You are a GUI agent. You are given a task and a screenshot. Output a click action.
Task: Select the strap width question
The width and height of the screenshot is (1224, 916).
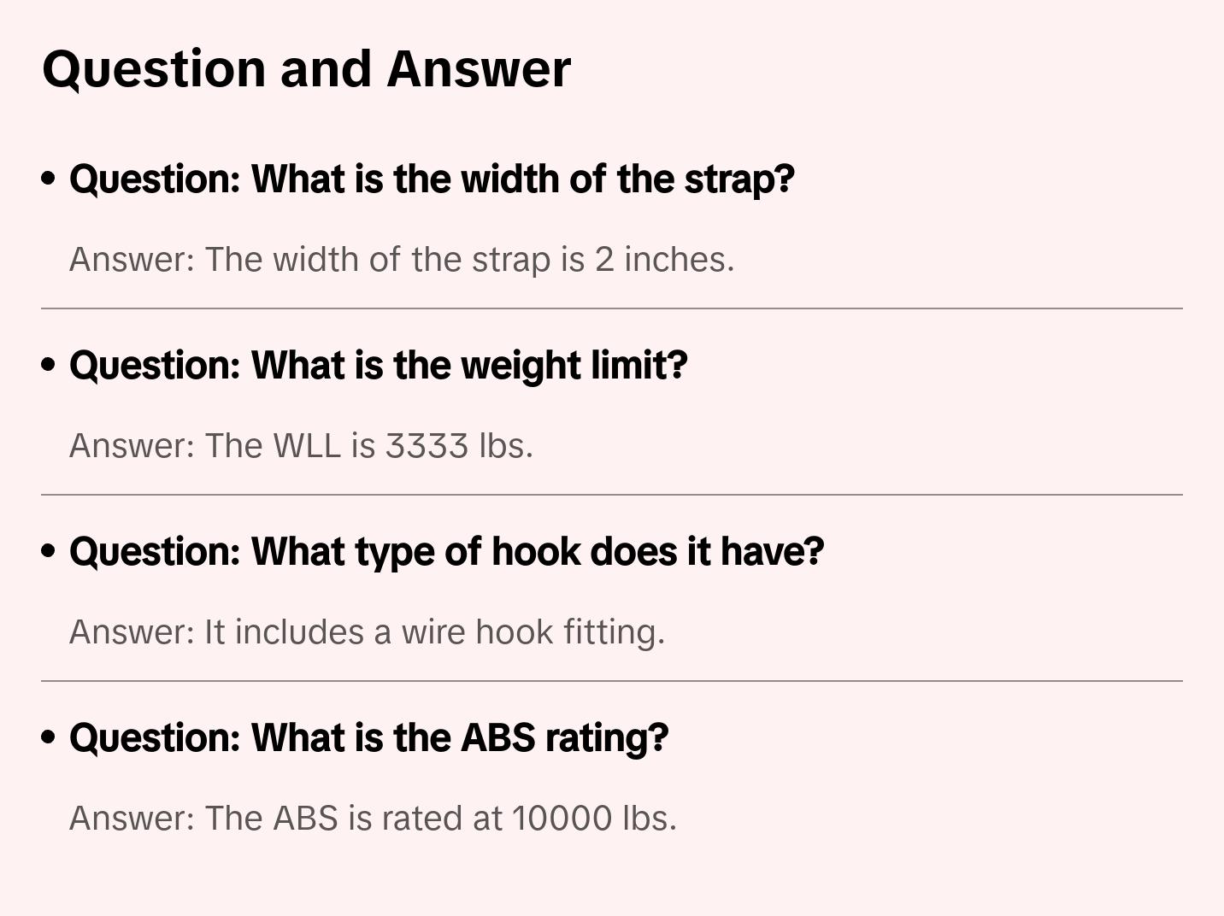432,179
